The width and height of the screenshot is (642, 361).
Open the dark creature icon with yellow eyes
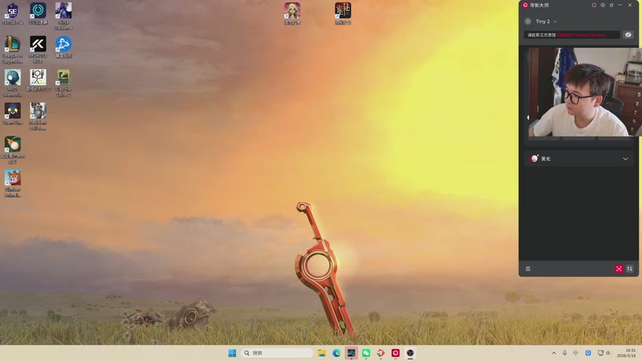coord(13,114)
